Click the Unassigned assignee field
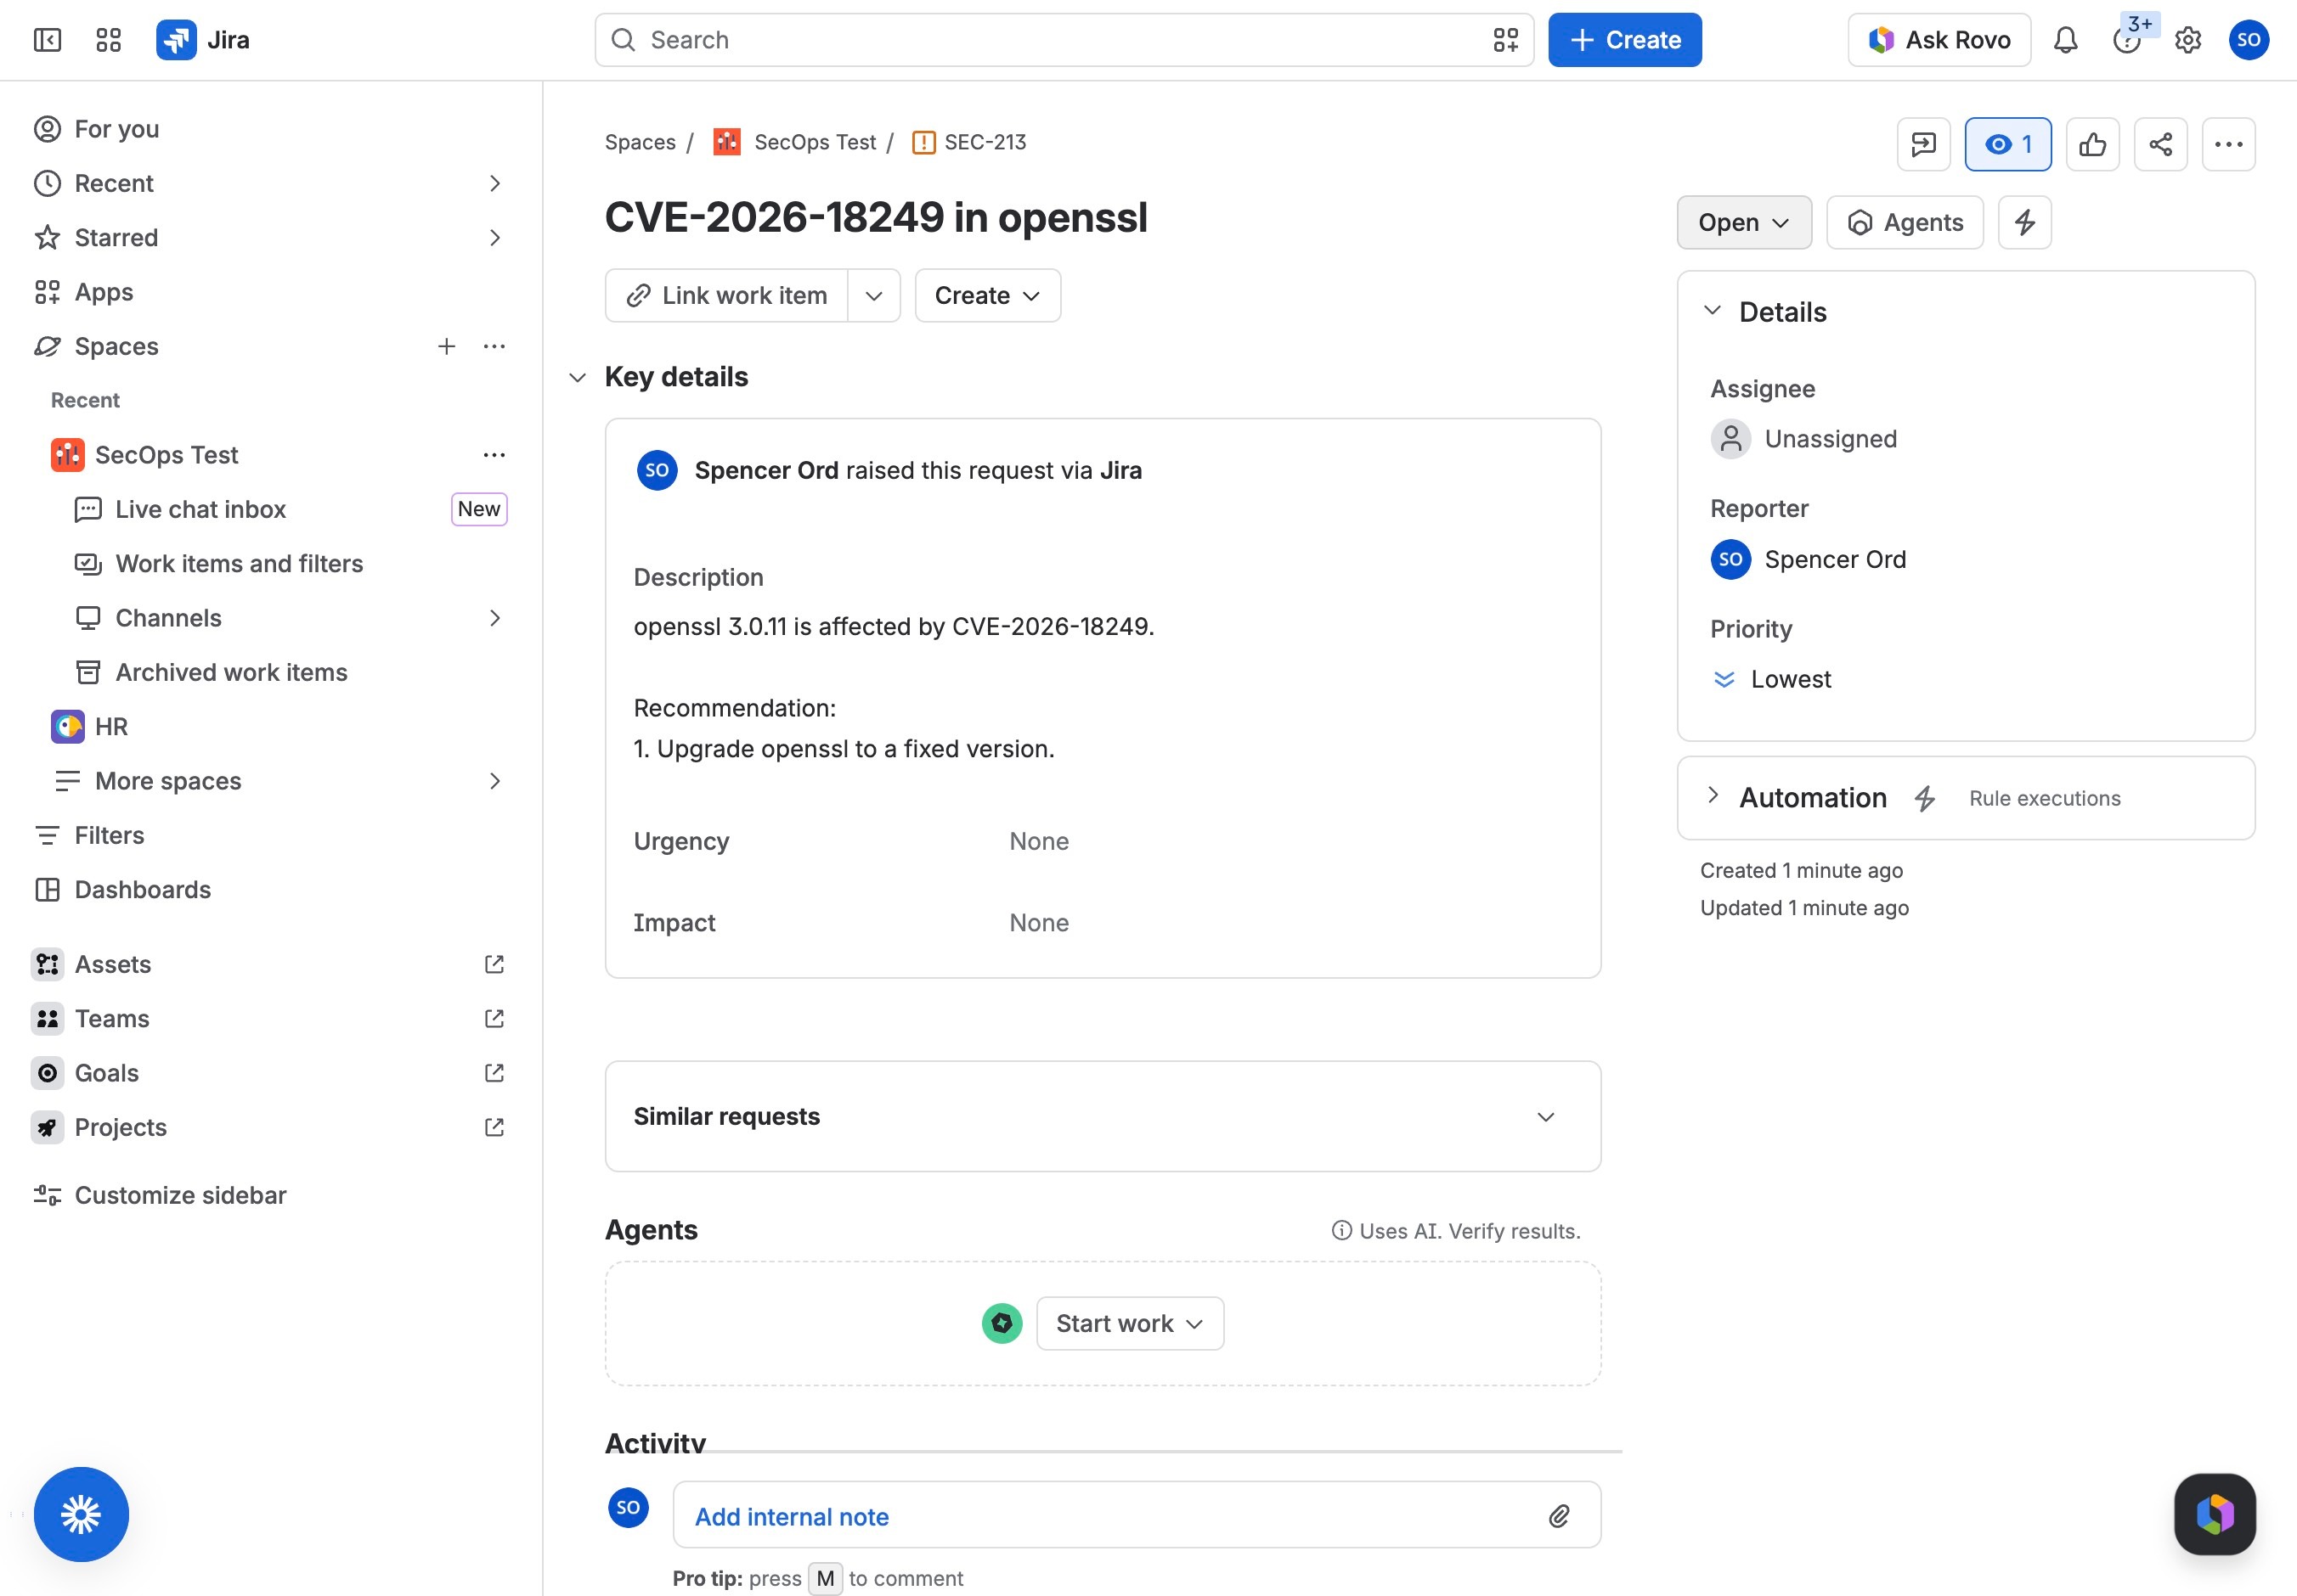 tap(1803, 439)
